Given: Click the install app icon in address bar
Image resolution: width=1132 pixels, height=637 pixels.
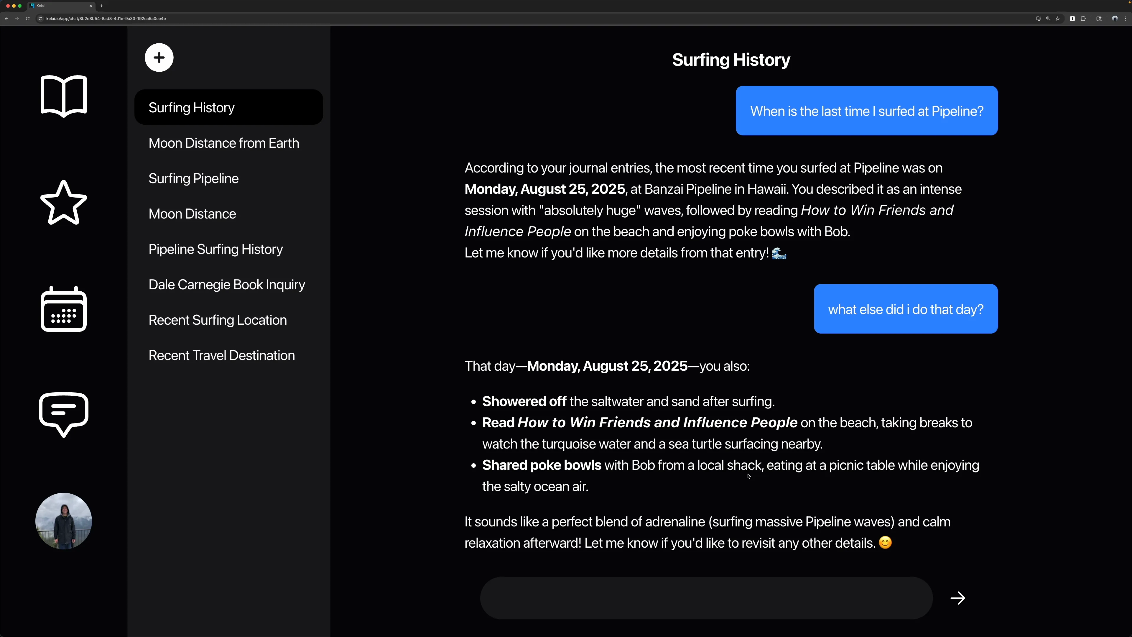Looking at the screenshot, I should (x=1038, y=19).
